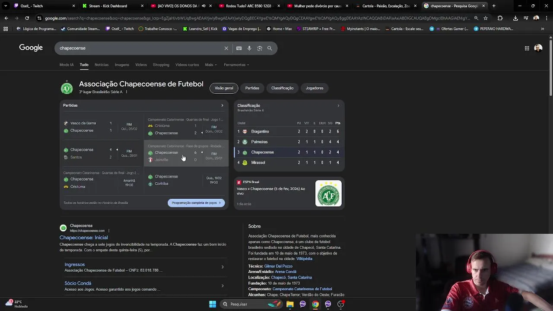
Task: Expand the Partidas panel arrow
Action: click(222, 105)
